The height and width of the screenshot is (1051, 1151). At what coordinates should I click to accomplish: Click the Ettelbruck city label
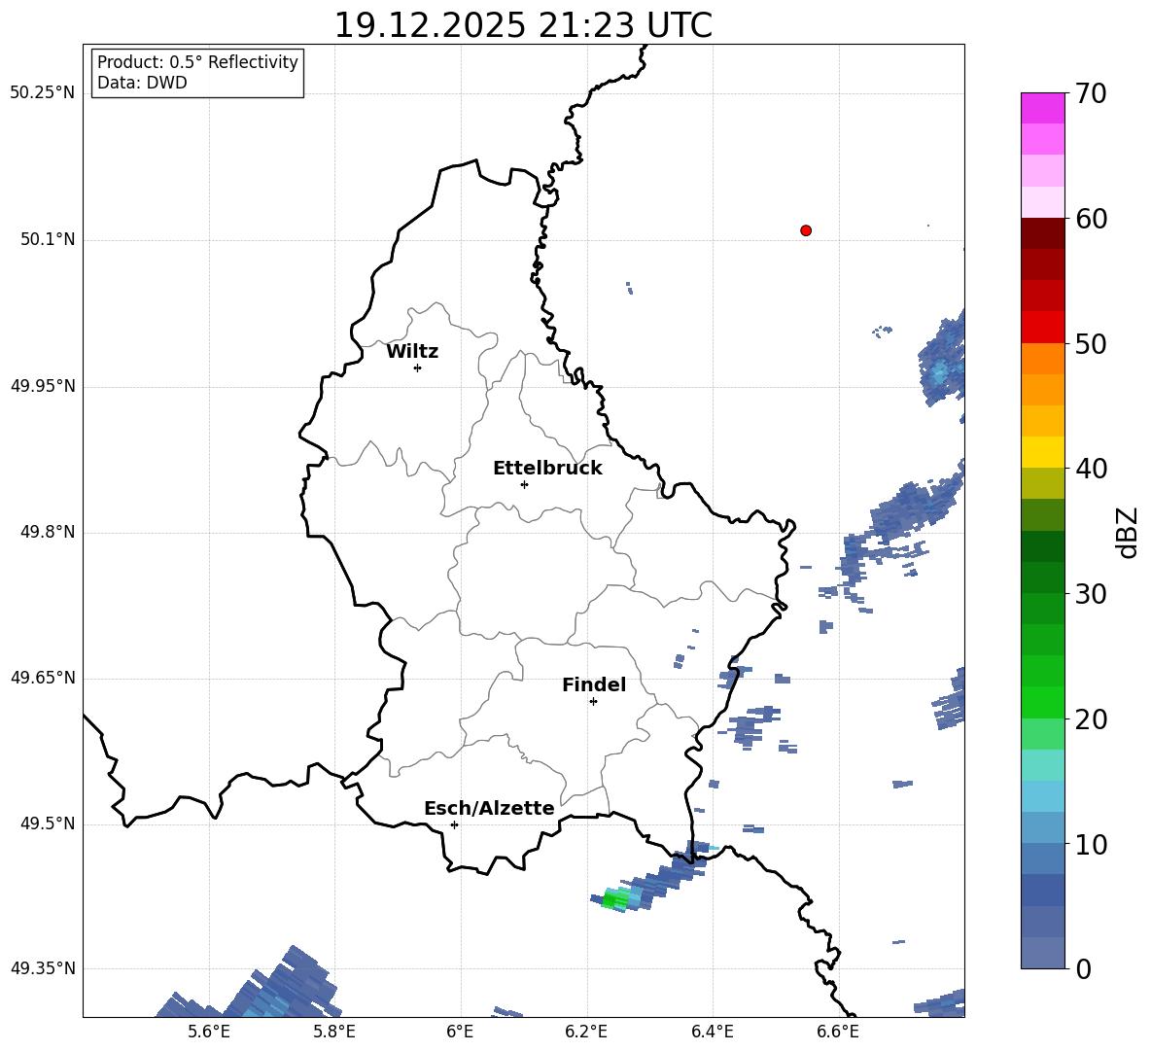click(x=547, y=469)
